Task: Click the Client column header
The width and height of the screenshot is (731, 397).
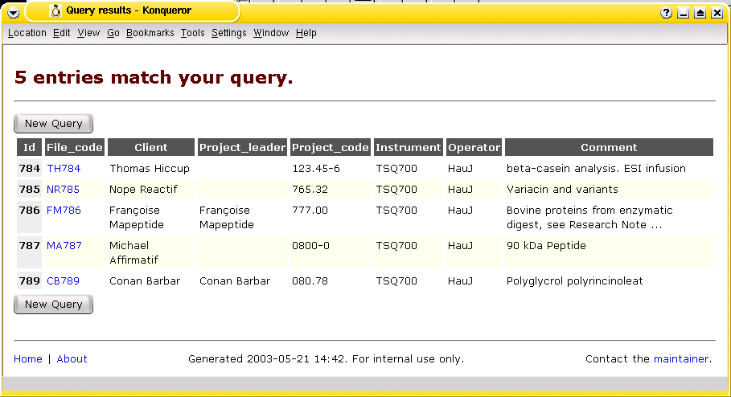Action: [151, 147]
